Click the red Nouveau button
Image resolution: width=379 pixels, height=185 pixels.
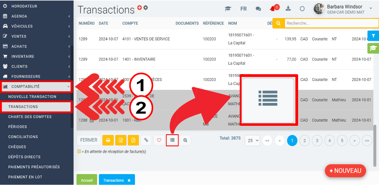345,171
